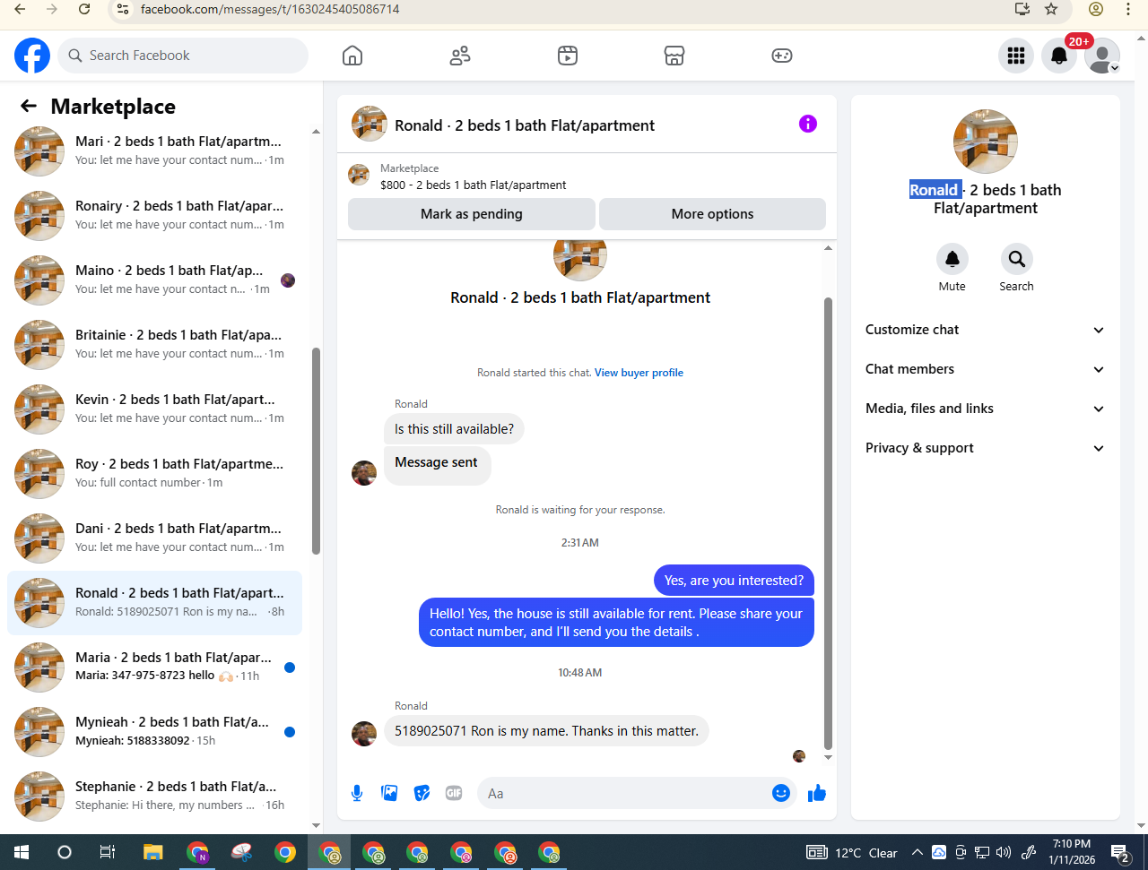Open the emoji picker in message box
1148x870 pixels.
(x=781, y=793)
